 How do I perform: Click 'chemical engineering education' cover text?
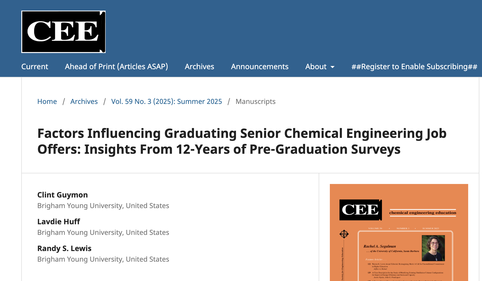pyautogui.click(x=422, y=213)
